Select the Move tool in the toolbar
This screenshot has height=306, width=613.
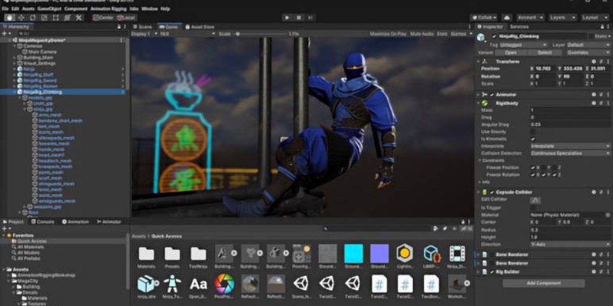coord(21,18)
